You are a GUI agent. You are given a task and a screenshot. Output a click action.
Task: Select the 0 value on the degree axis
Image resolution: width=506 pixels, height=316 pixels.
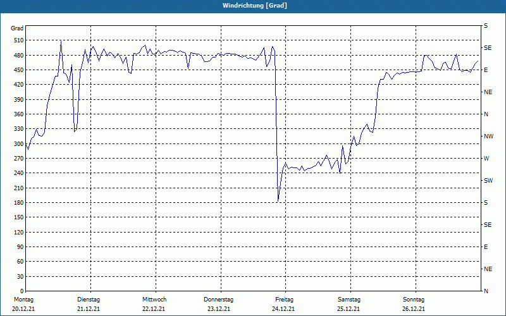[x=22, y=291]
